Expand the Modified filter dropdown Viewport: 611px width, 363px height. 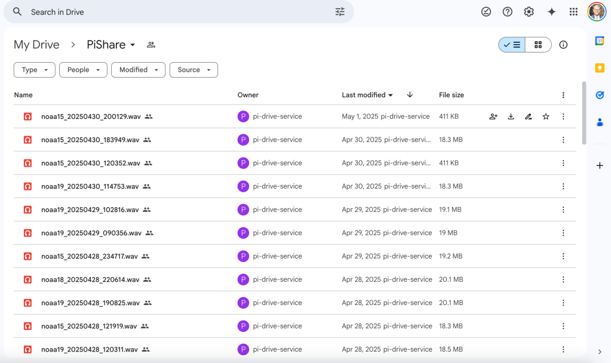(x=138, y=70)
